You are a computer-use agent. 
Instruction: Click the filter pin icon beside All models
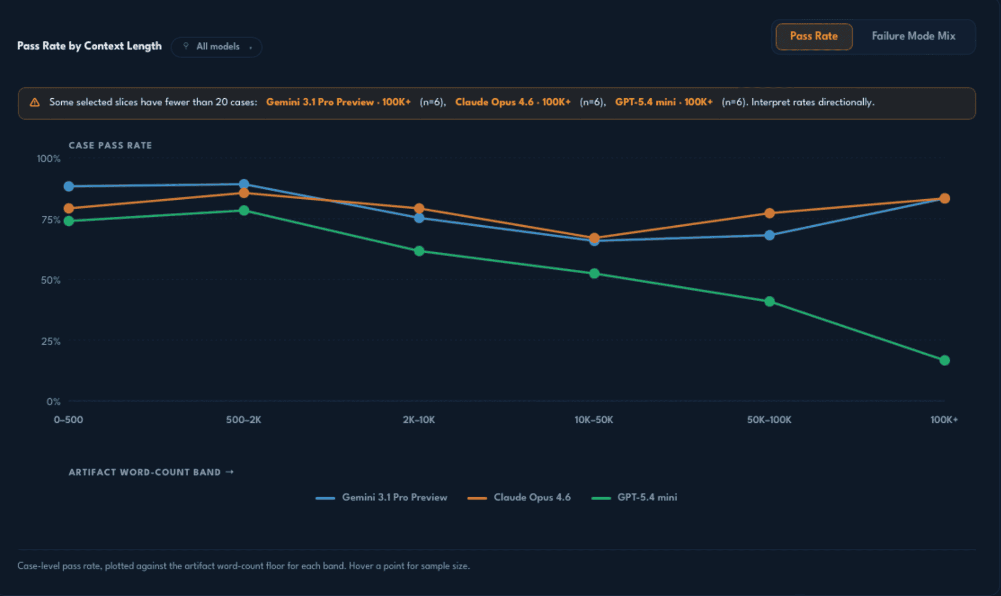click(x=186, y=46)
